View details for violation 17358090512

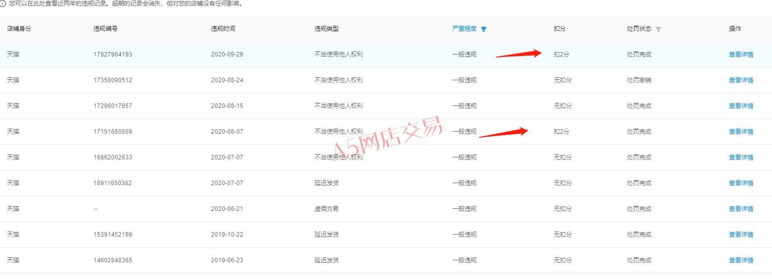coord(741,80)
